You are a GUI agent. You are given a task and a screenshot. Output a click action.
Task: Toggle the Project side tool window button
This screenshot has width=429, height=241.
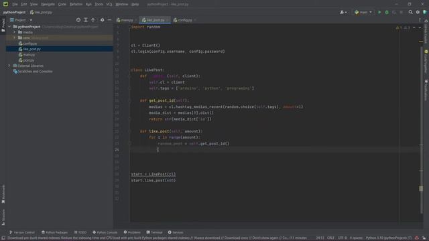[3, 25]
